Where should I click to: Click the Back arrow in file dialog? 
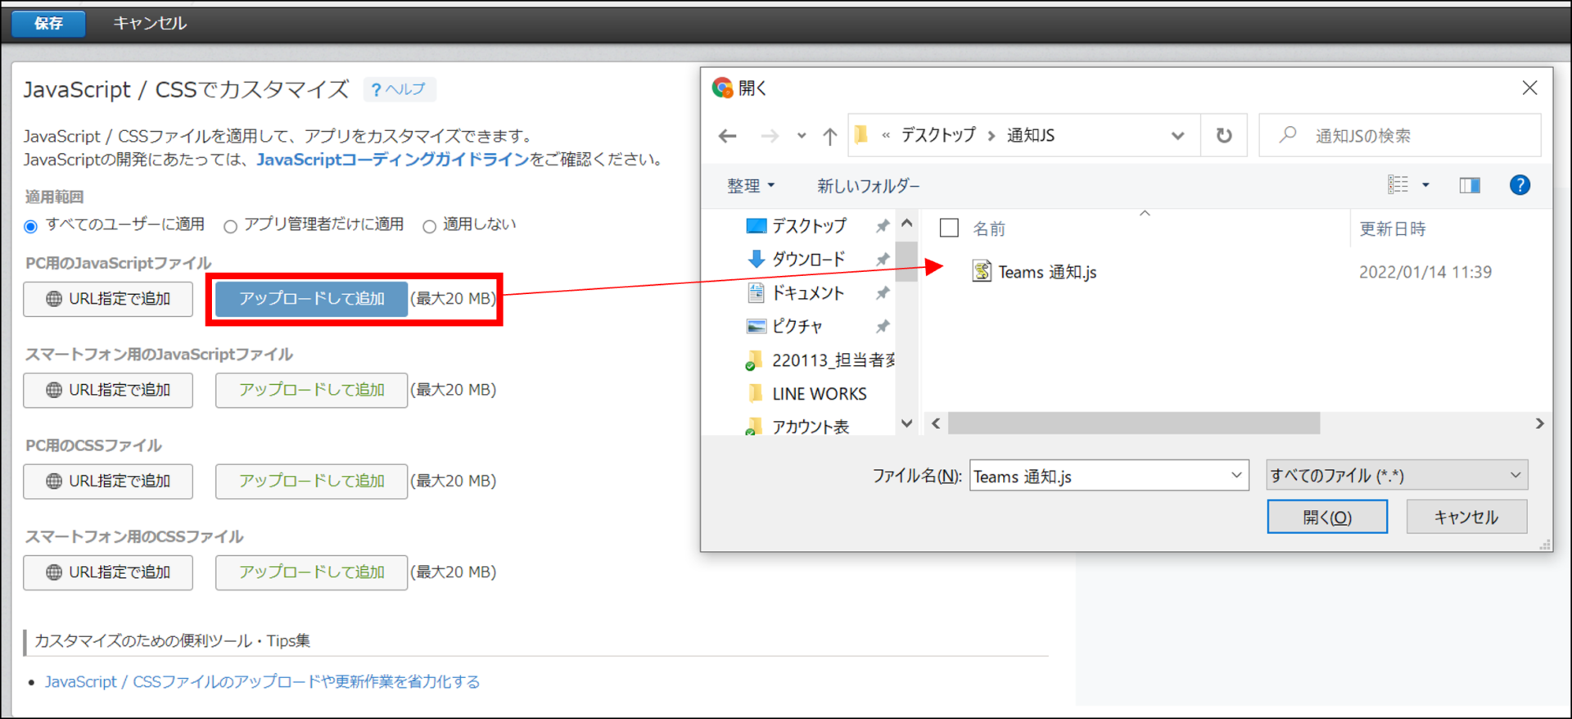click(727, 136)
